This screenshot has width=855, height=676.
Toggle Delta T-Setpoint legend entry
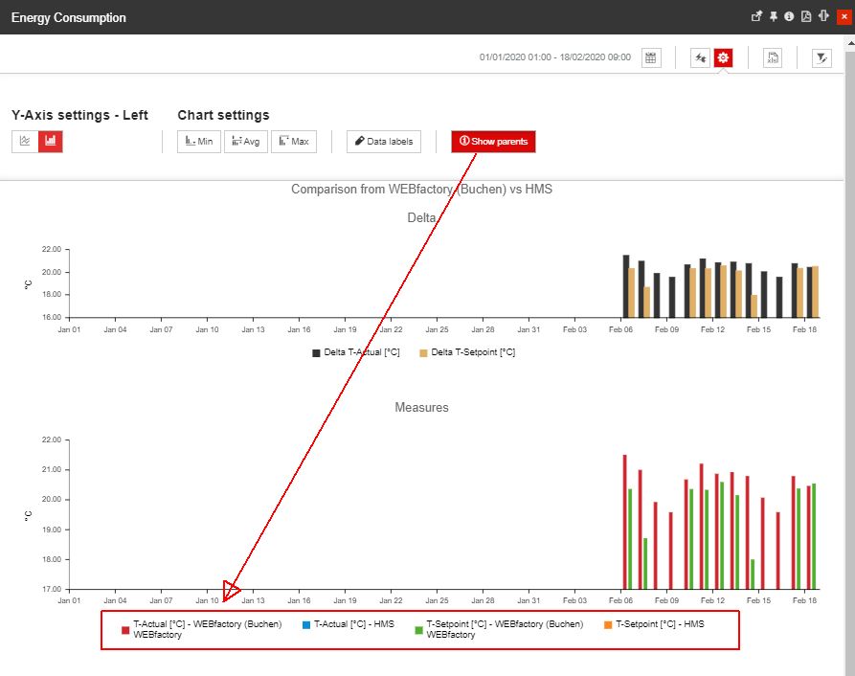(x=466, y=352)
